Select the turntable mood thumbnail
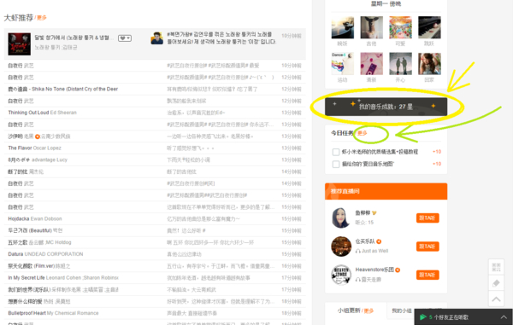Screen dimensions: 513x325 point(342,27)
